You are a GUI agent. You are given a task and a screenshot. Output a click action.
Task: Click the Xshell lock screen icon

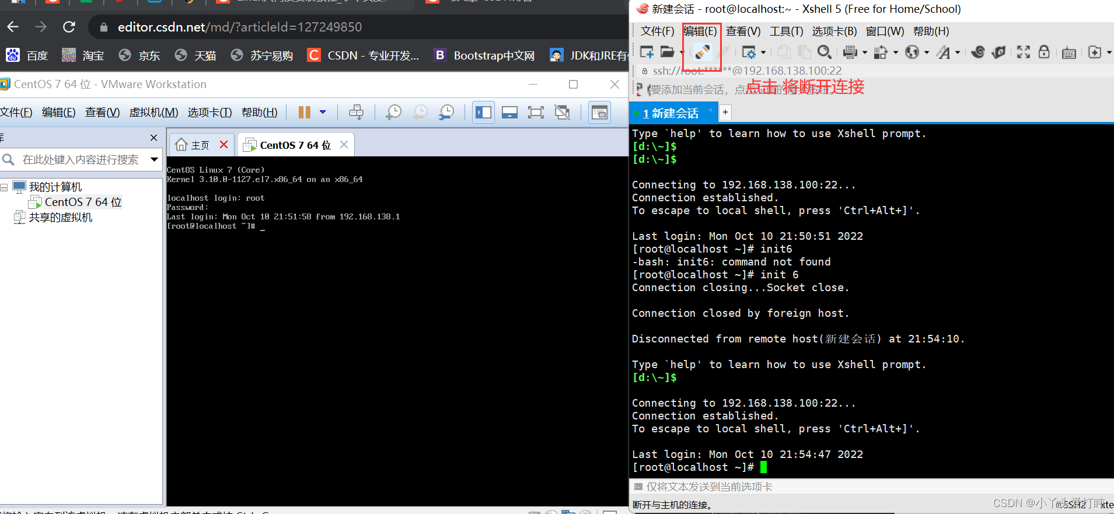point(1044,52)
